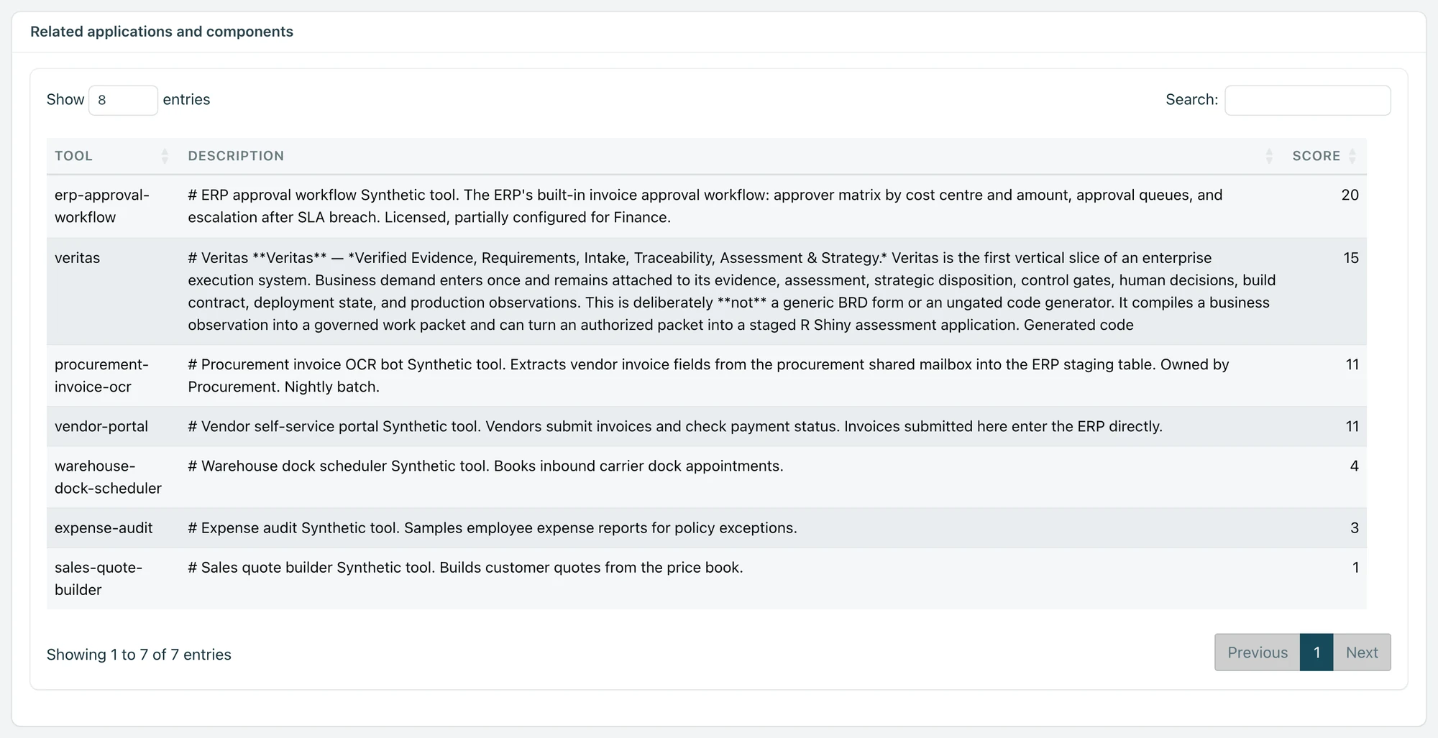Screen dimensions: 1438x738
Task: Select page 1 in pagination
Action: coord(1316,652)
